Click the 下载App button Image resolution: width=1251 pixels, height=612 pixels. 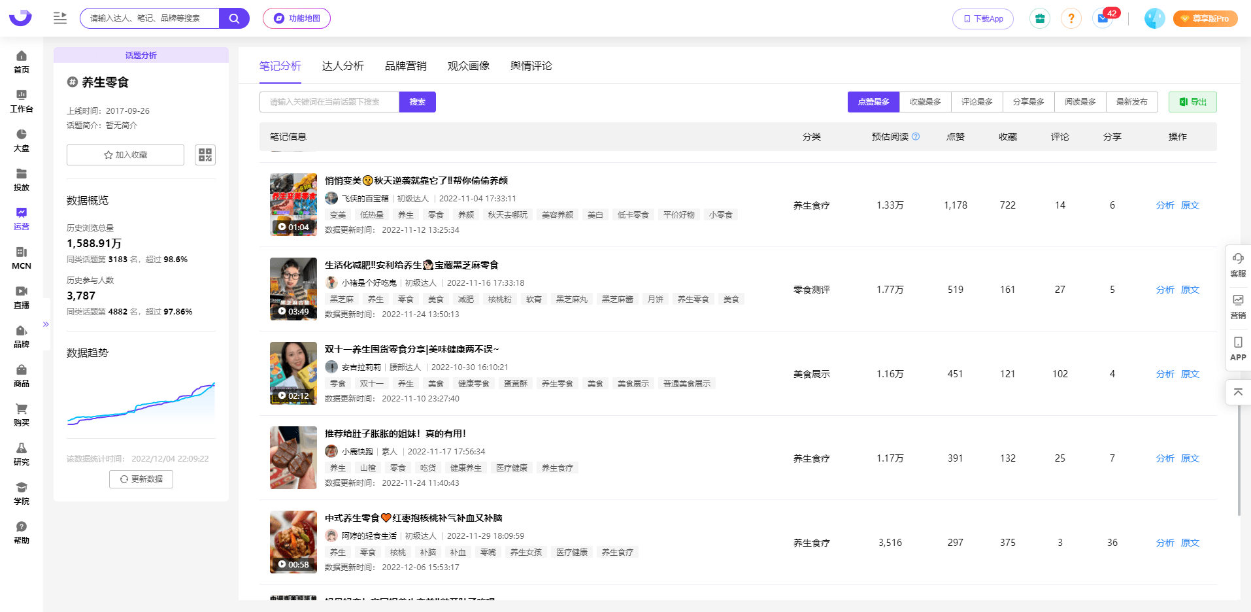pyautogui.click(x=983, y=19)
